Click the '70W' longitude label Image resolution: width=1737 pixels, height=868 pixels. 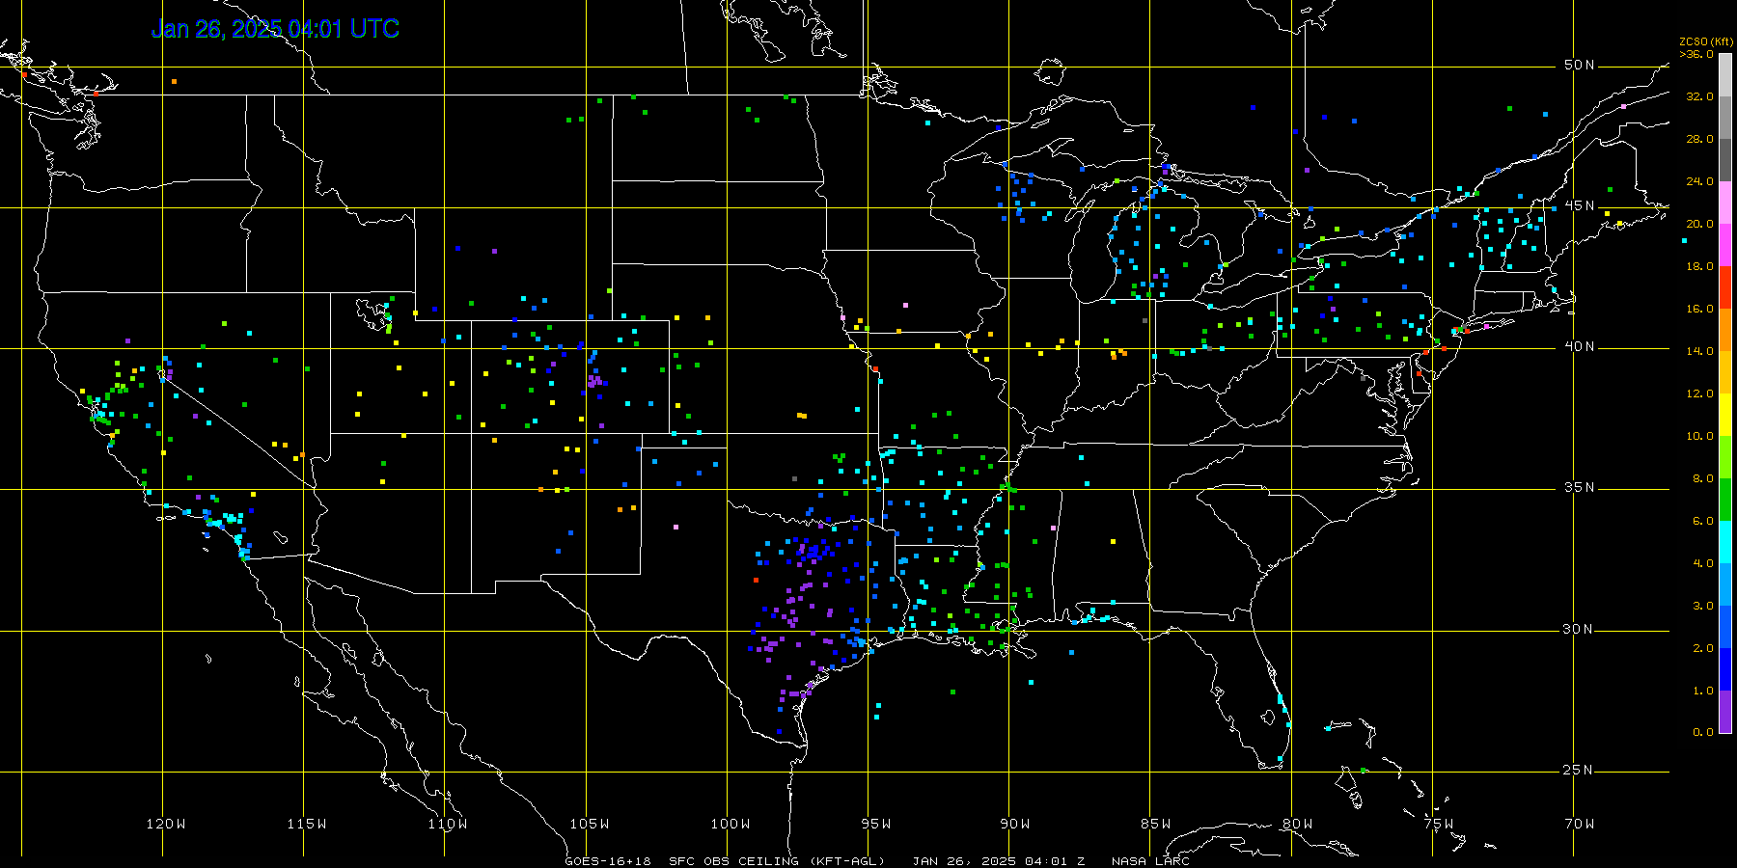[x=1580, y=824]
